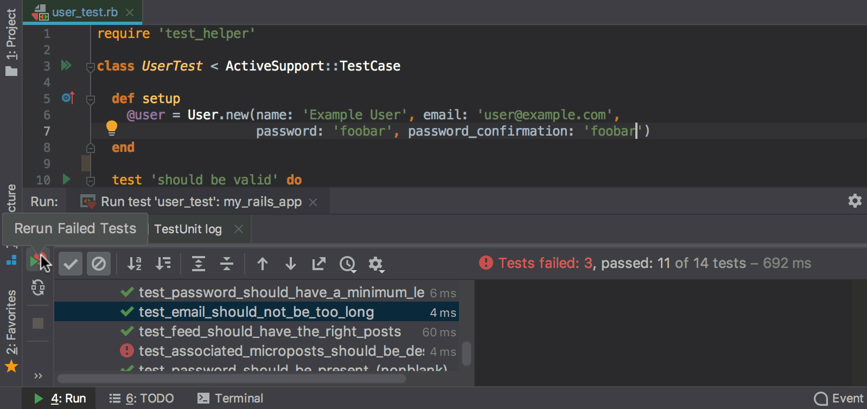This screenshot has width=867, height=409.
Task: Fold the 'should be valid' test block
Action: (91, 181)
